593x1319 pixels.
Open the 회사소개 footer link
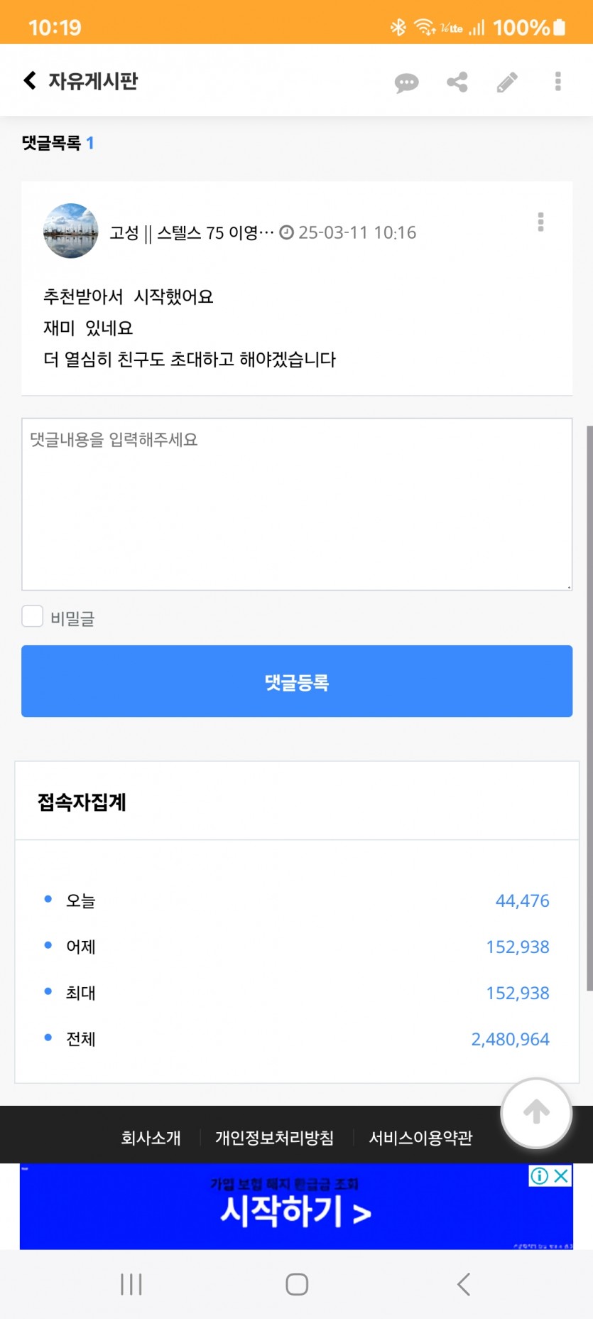coord(151,1138)
